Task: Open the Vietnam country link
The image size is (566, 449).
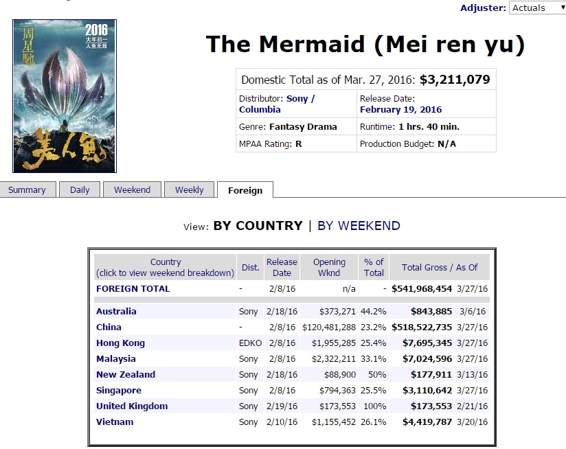Action: point(115,422)
